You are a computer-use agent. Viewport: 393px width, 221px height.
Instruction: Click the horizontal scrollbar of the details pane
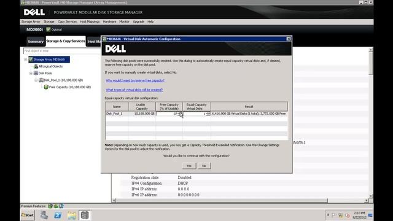pyautogui.click(x=222, y=201)
